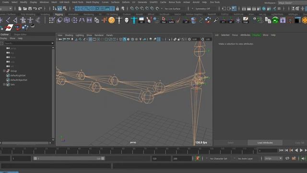Image resolution: width=307 pixels, height=173 pixels.
Task: Open the menu set dropdown
Action: (6, 9)
